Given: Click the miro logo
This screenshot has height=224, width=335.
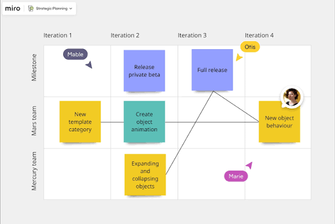Looking at the screenshot, I should [13, 9].
